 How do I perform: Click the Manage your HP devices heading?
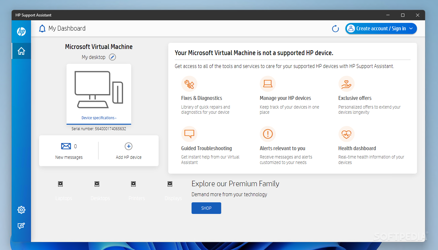tap(285, 98)
